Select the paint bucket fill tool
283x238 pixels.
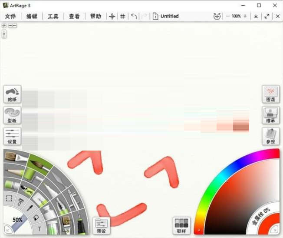(x=36, y=218)
